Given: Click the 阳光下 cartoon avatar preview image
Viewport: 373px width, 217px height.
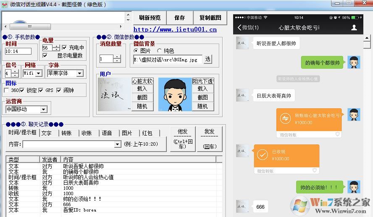Looking at the screenshot, I should [175, 94].
